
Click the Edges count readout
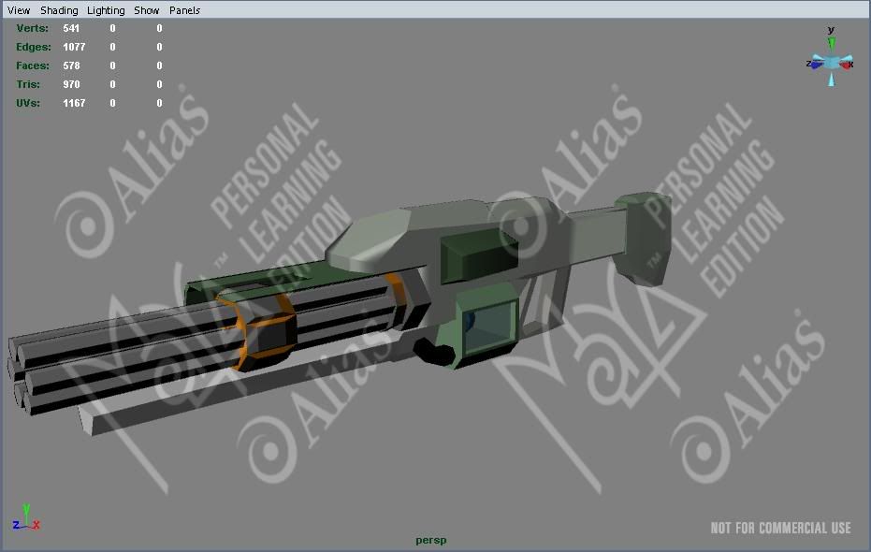[x=72, y=47]
